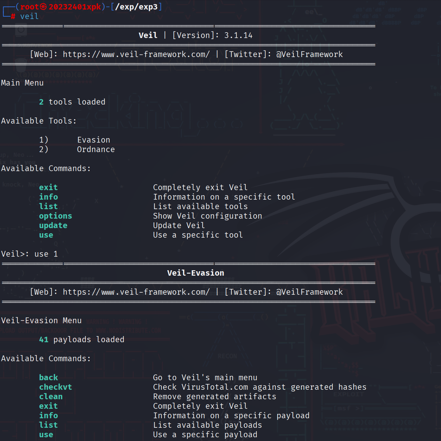
Task: Click the Veil framework URL under the Veil-Evasion header
Action: tap(136, 292)
